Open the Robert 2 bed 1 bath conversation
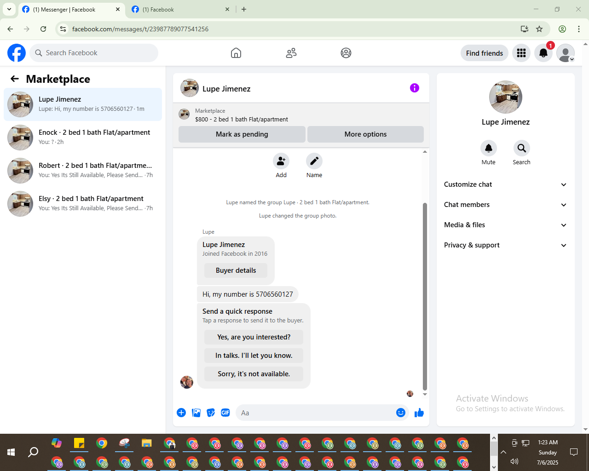This screenshot has height=471, width=589. [83, 171]
